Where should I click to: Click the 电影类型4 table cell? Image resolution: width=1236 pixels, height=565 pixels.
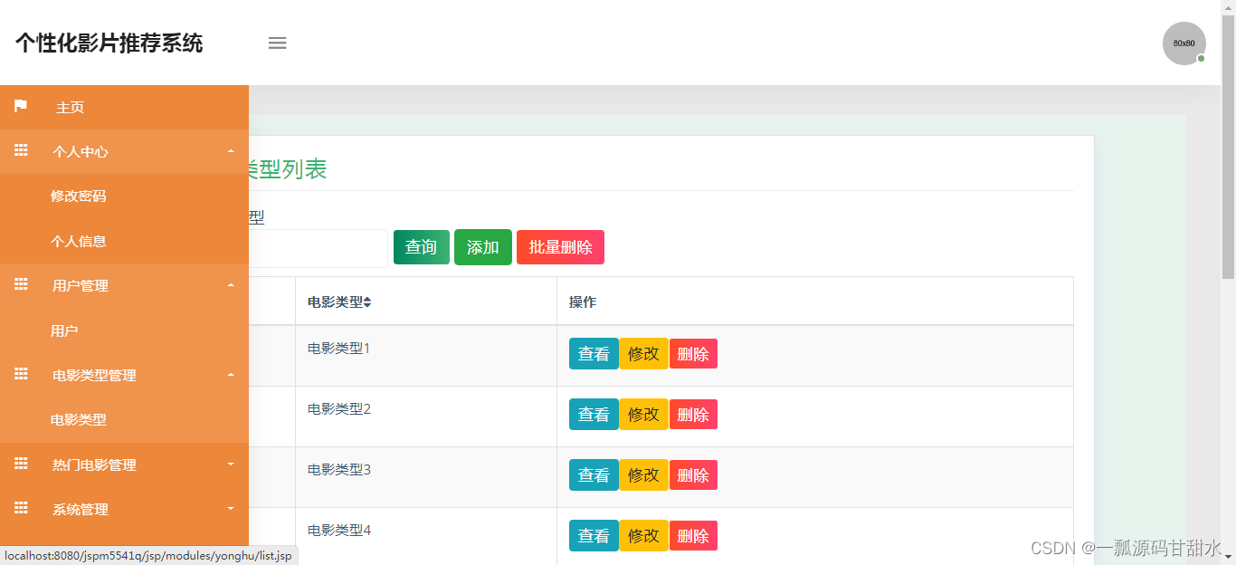click(x=426, y=536)
